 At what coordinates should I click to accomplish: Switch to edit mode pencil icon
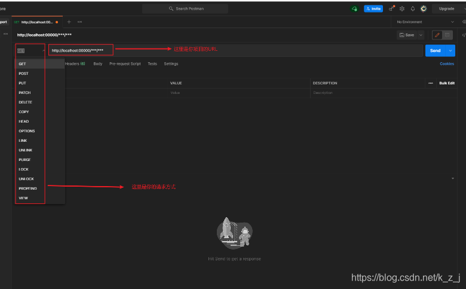[437, 35]
